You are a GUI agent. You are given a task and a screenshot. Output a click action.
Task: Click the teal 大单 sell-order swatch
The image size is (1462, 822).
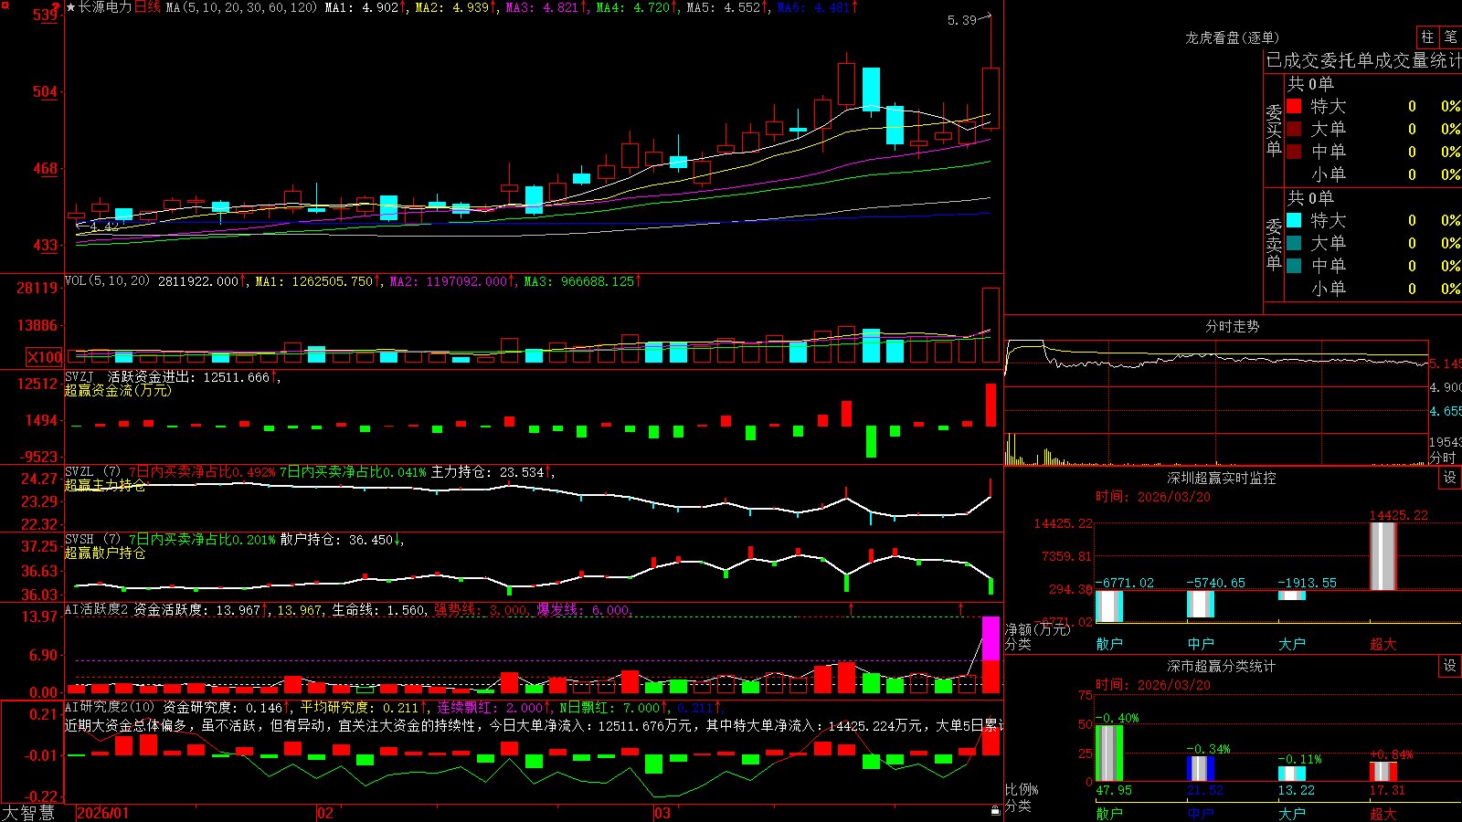(x=1294, y=243)
